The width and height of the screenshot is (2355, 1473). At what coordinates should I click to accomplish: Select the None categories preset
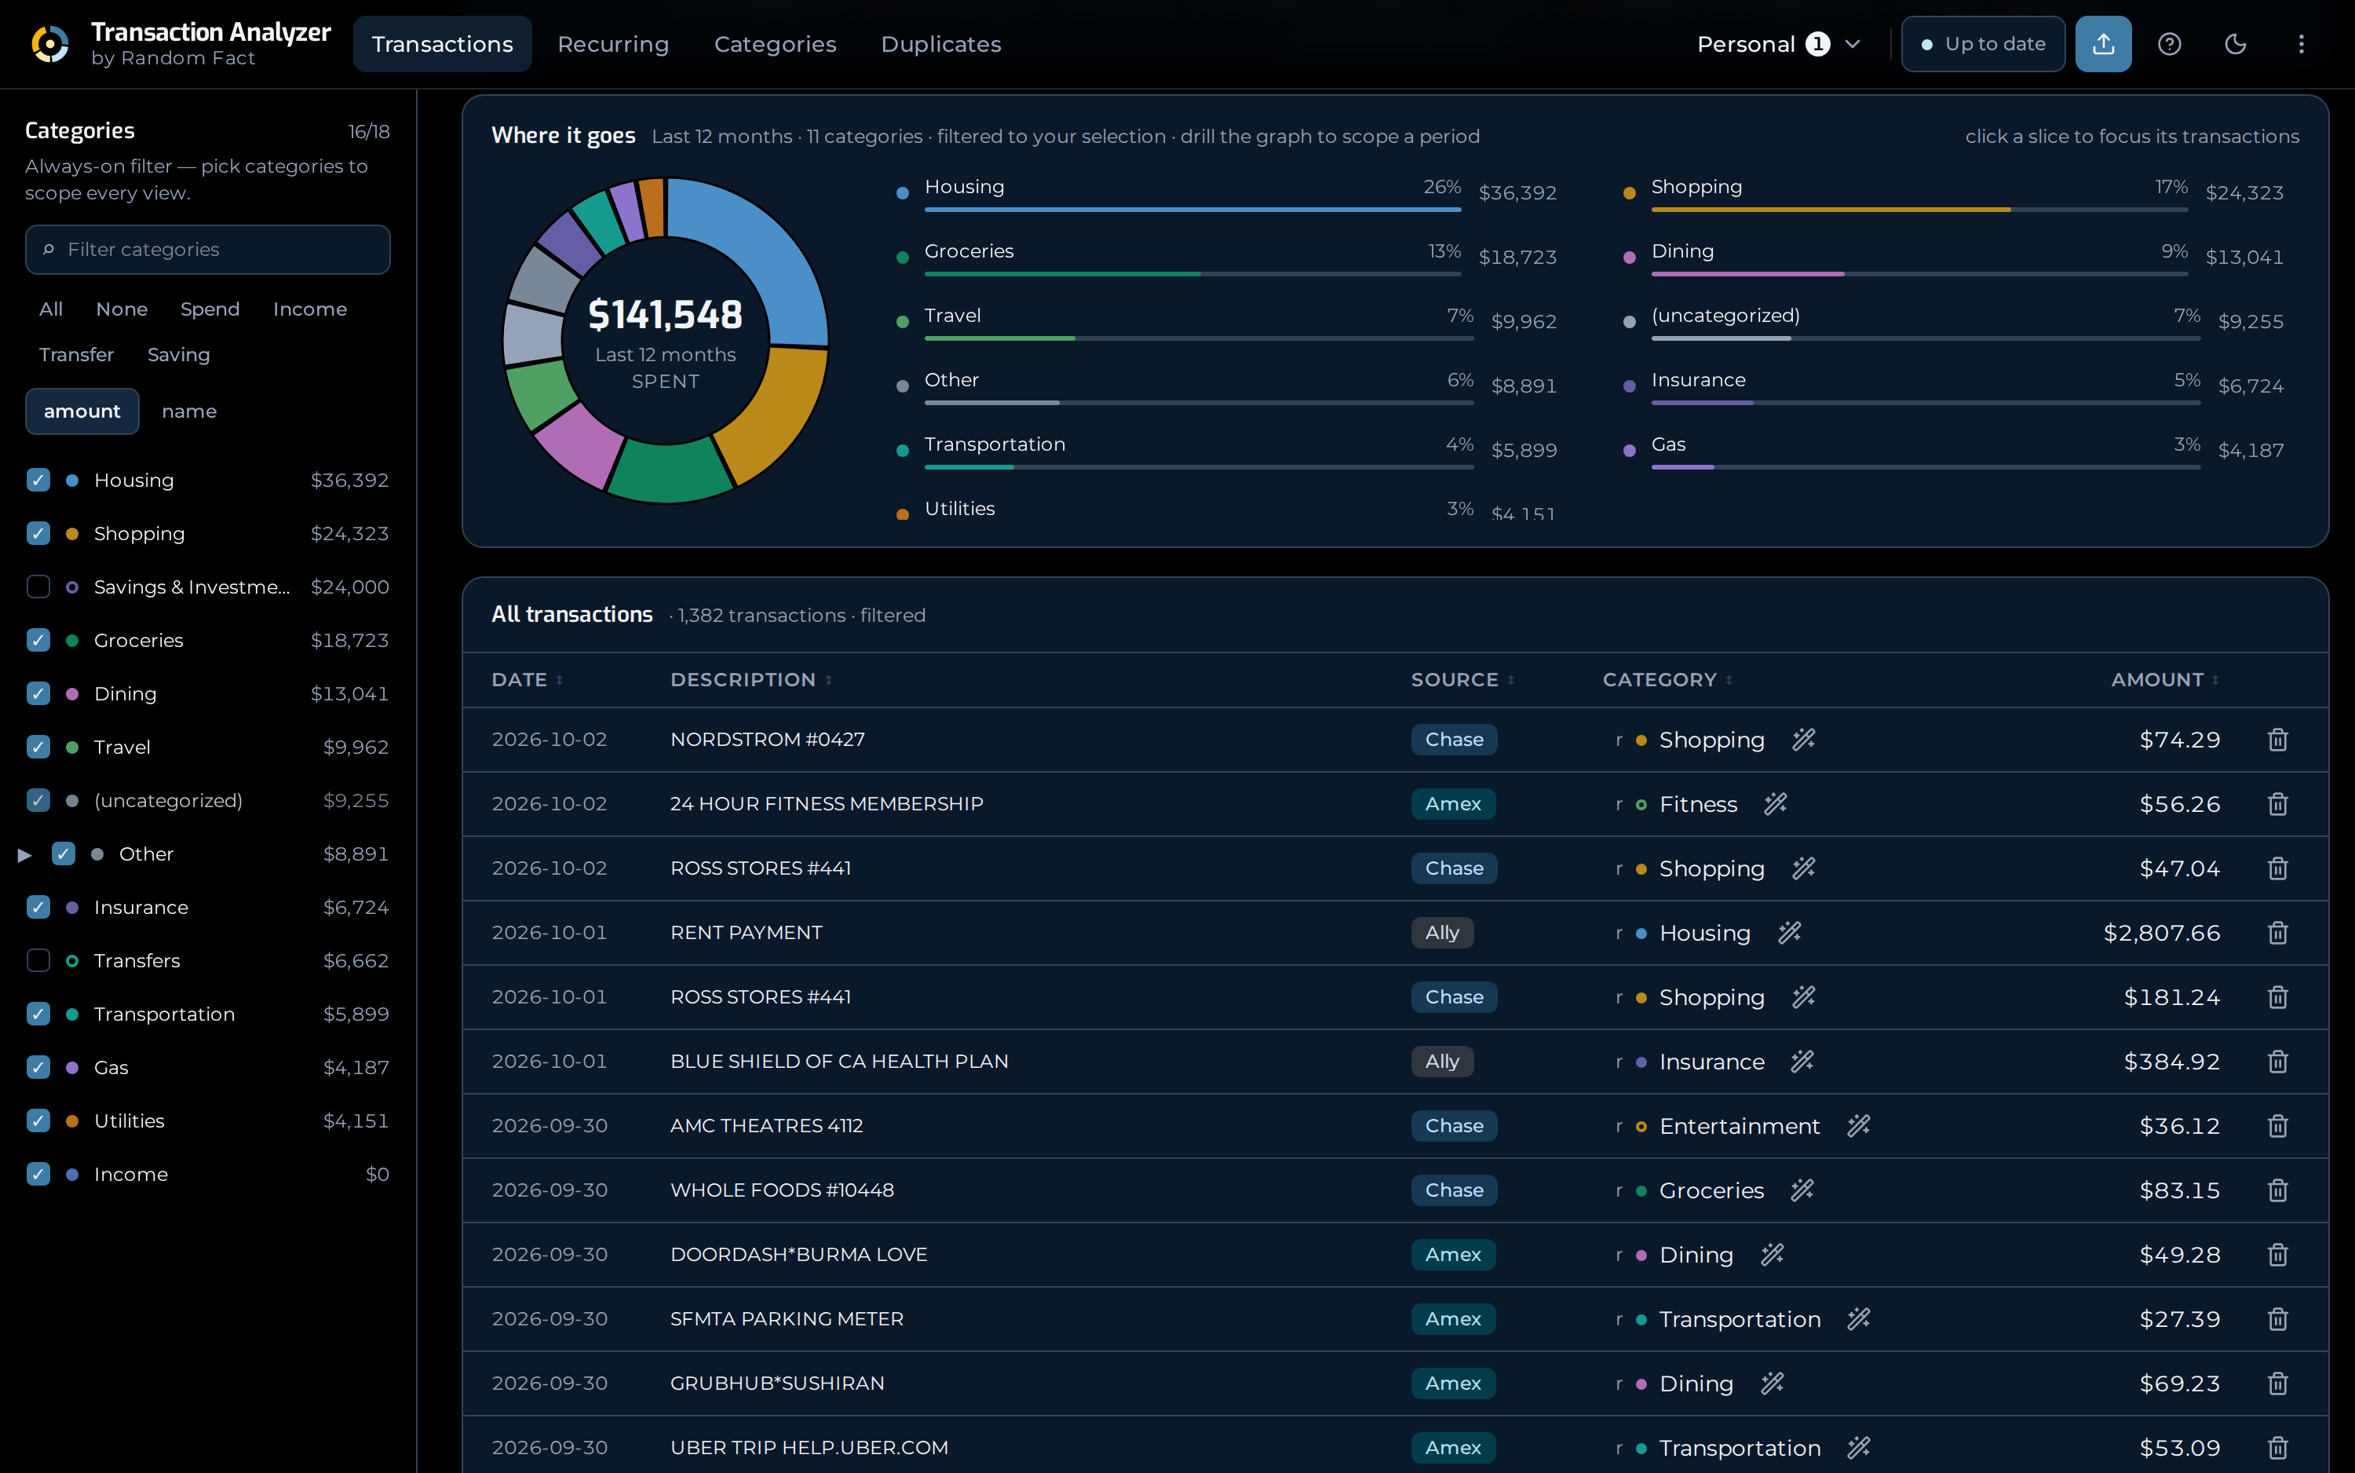coord(122,309)
